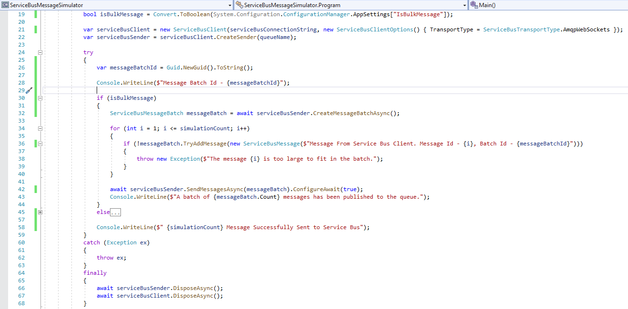
Task: Collapse the if (isBulkMessage) block
Action: click(x=40, y=98)
